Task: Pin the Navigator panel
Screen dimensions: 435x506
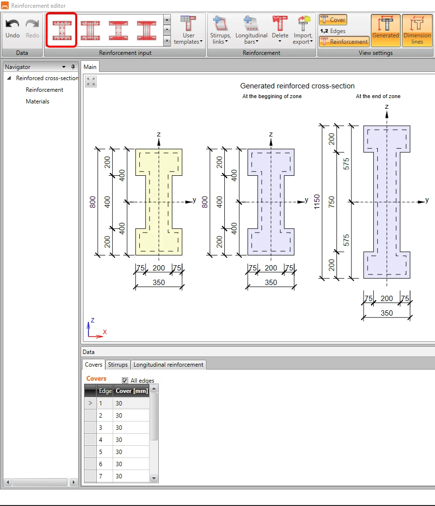Action: 73,67
